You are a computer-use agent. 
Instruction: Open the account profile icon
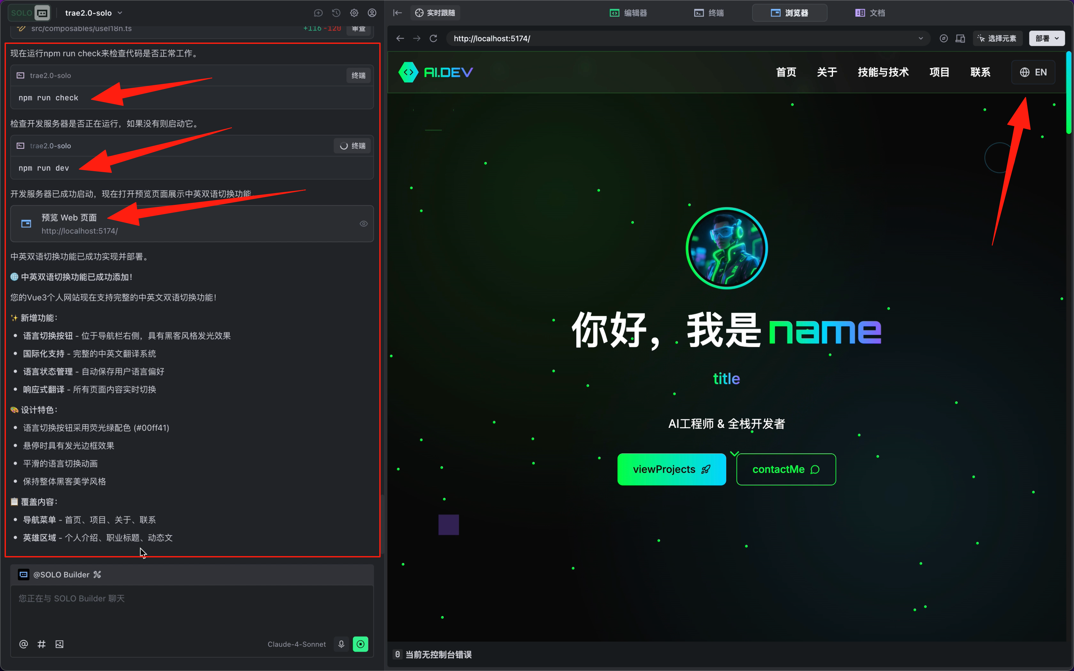[372, 13]
